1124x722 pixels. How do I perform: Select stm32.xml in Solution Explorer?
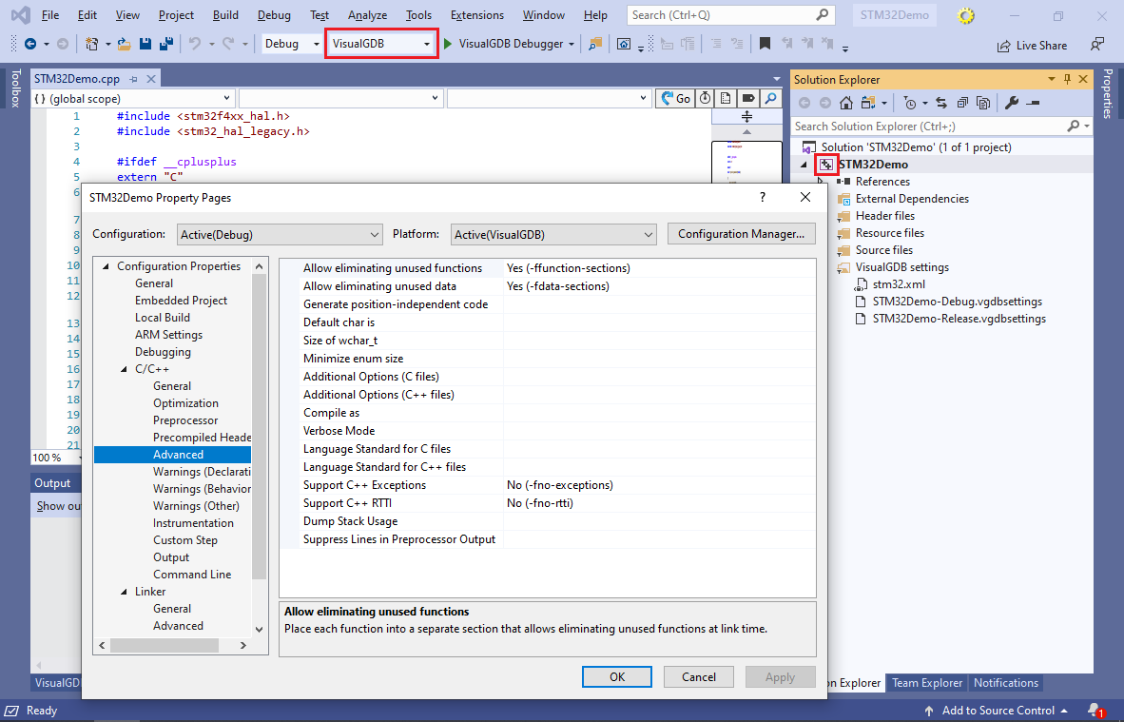coord(899,283)
